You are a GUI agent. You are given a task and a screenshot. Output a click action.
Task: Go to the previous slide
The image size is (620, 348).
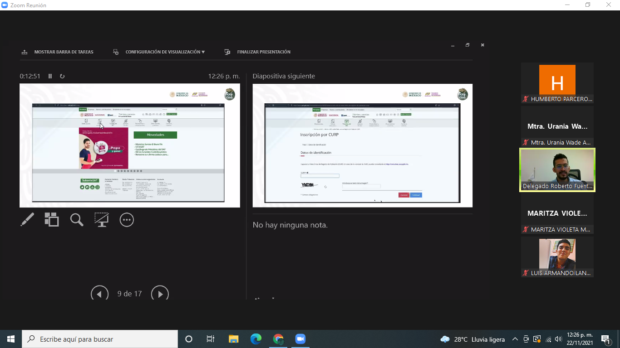tap(100, 293)
